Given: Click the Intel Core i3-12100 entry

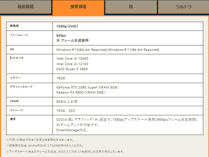Looking at the screenshot, I should (72, 64).
